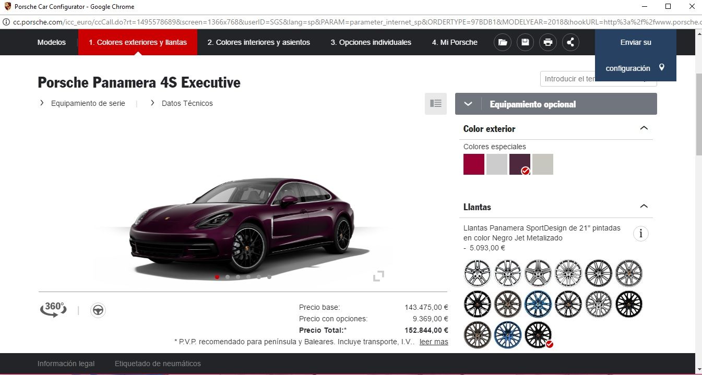702x375 pixels.
Task: Collapse the Color exterior section
Action: pos(644,128)
